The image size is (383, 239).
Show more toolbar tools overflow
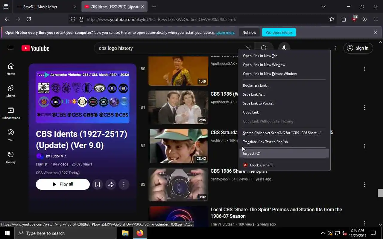click(x=365, y=19)
